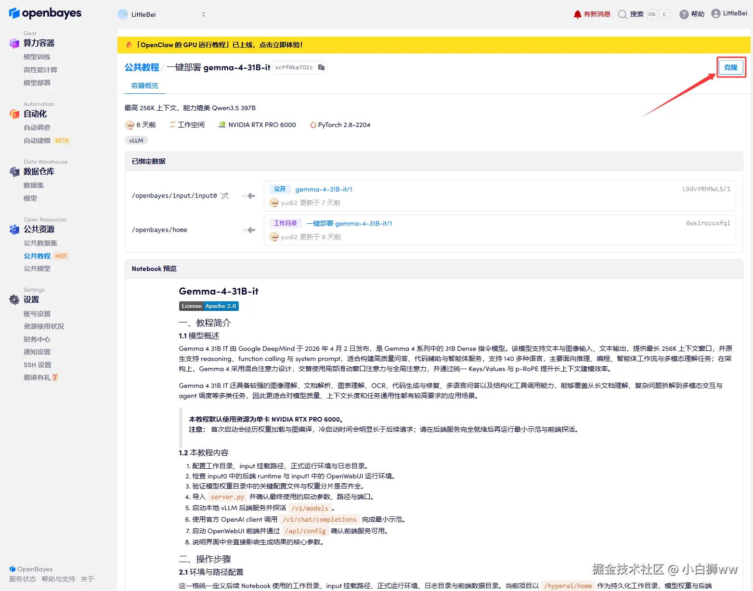Image resolution: width=753 pixels, height=591 pixels.
Task: Open 关于 footer link
Action: coord(87,579)
